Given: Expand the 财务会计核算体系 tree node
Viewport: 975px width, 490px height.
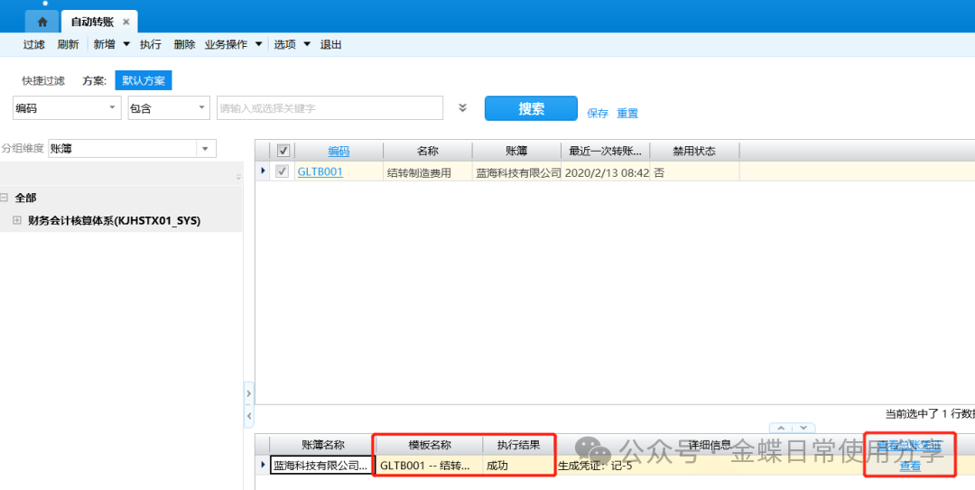Looking at the screenshot, I should click(x=16, y=220).
